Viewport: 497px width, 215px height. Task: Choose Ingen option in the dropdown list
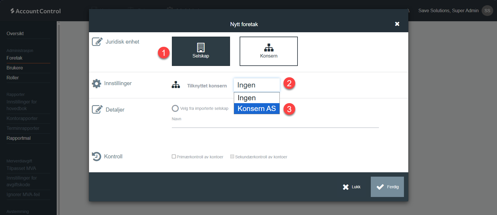[x=256, y=98]
